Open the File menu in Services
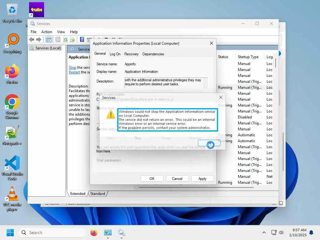This screenshot has width=320, height=240. point(33,32)
